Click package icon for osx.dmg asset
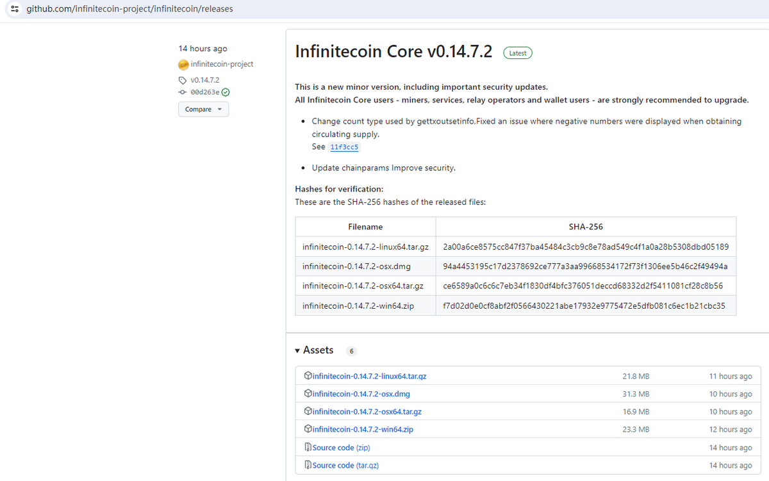The height and width of the screenshot is (481, 769). pyautogui.click(x=308, y=393)
